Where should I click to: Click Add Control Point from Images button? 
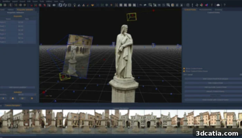pos(213,79)
